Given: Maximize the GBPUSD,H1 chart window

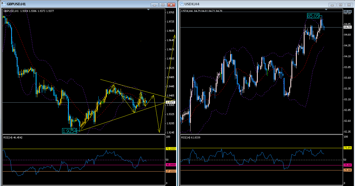Looking at the screenshot, I should [163, 5].
